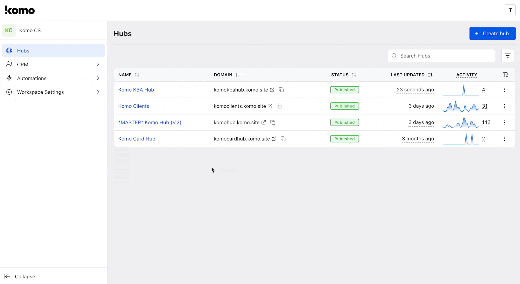520x284 pixels.
Task: Click the three-dot menu for Komo Card Hub
Action: pos(504,139)
